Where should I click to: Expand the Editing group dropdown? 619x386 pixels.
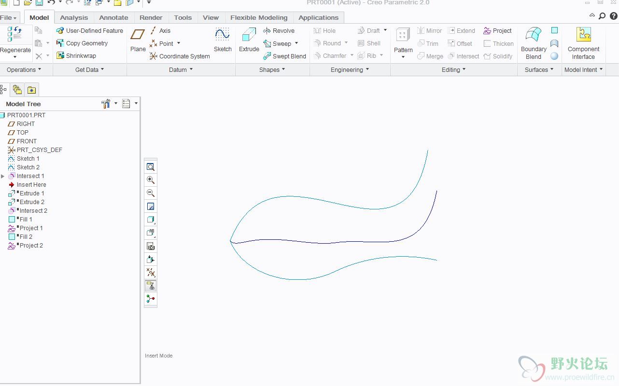[454, 69]
